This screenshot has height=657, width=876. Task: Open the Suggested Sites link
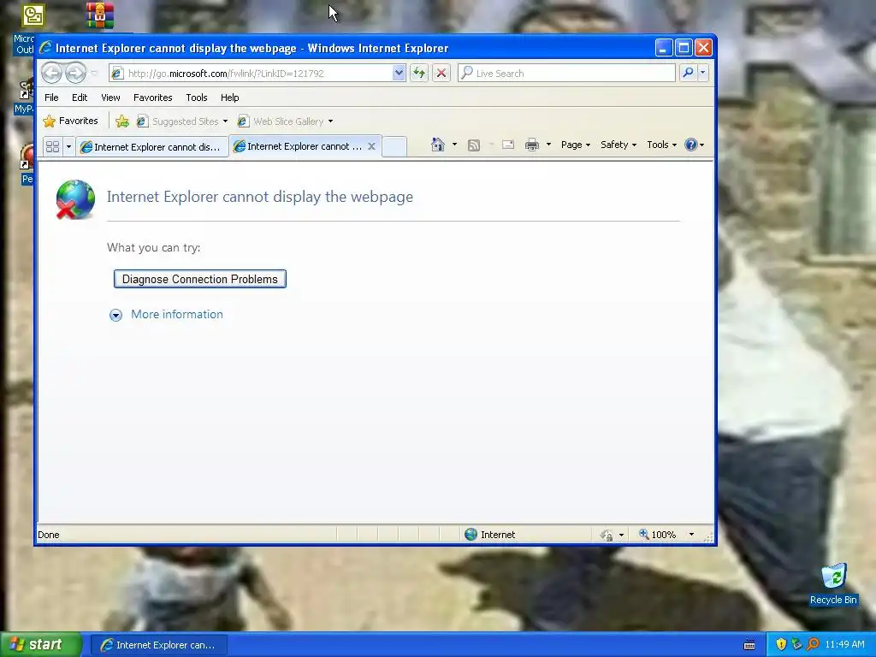(178, 121)
